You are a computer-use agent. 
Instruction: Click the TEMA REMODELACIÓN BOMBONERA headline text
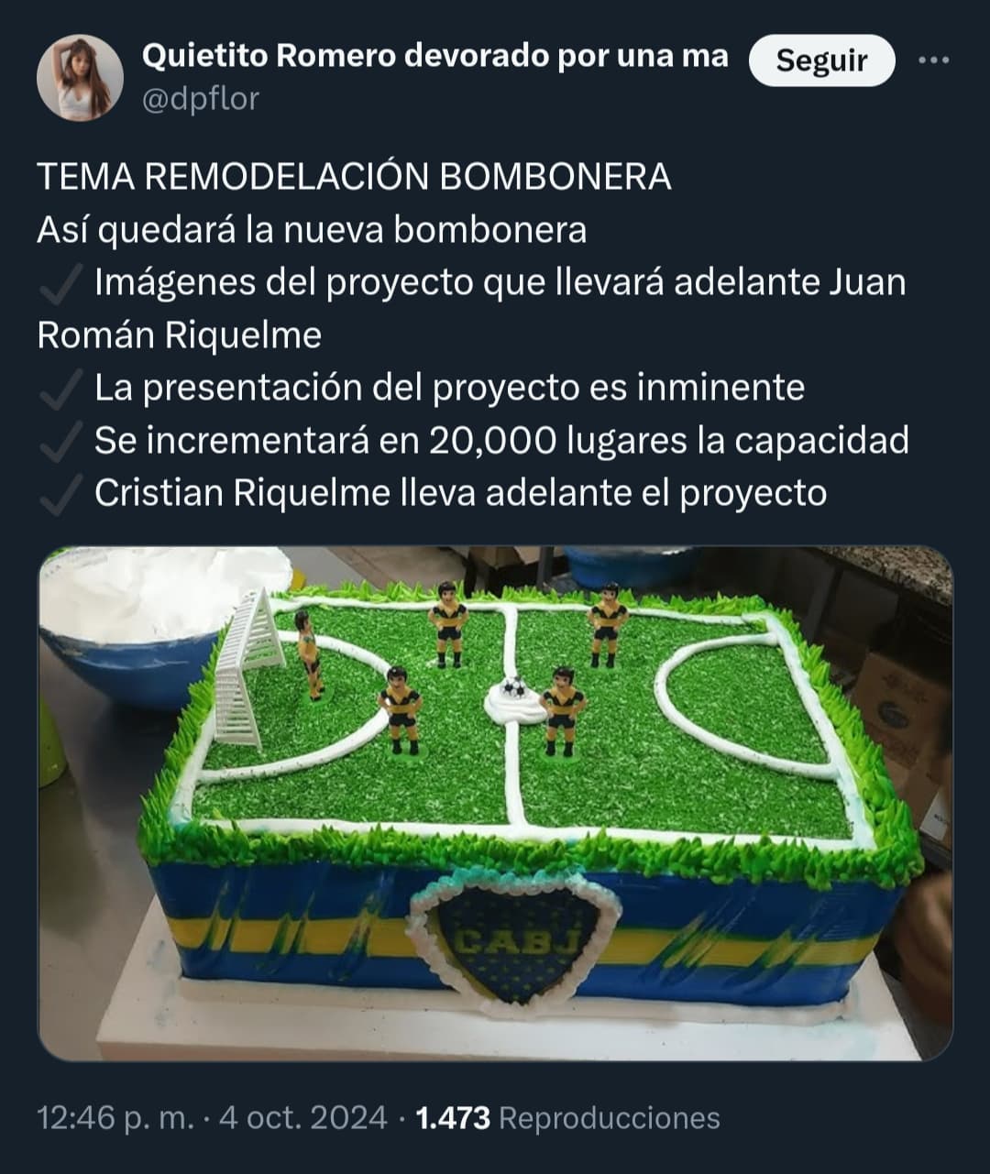point(354,176)
